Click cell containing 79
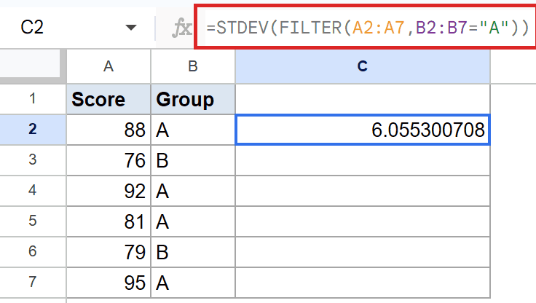The width and height of the screenshot is (536, 303). 109,252
